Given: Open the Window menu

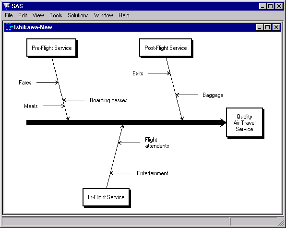Looking at the screenshot, I should point(104,15).
